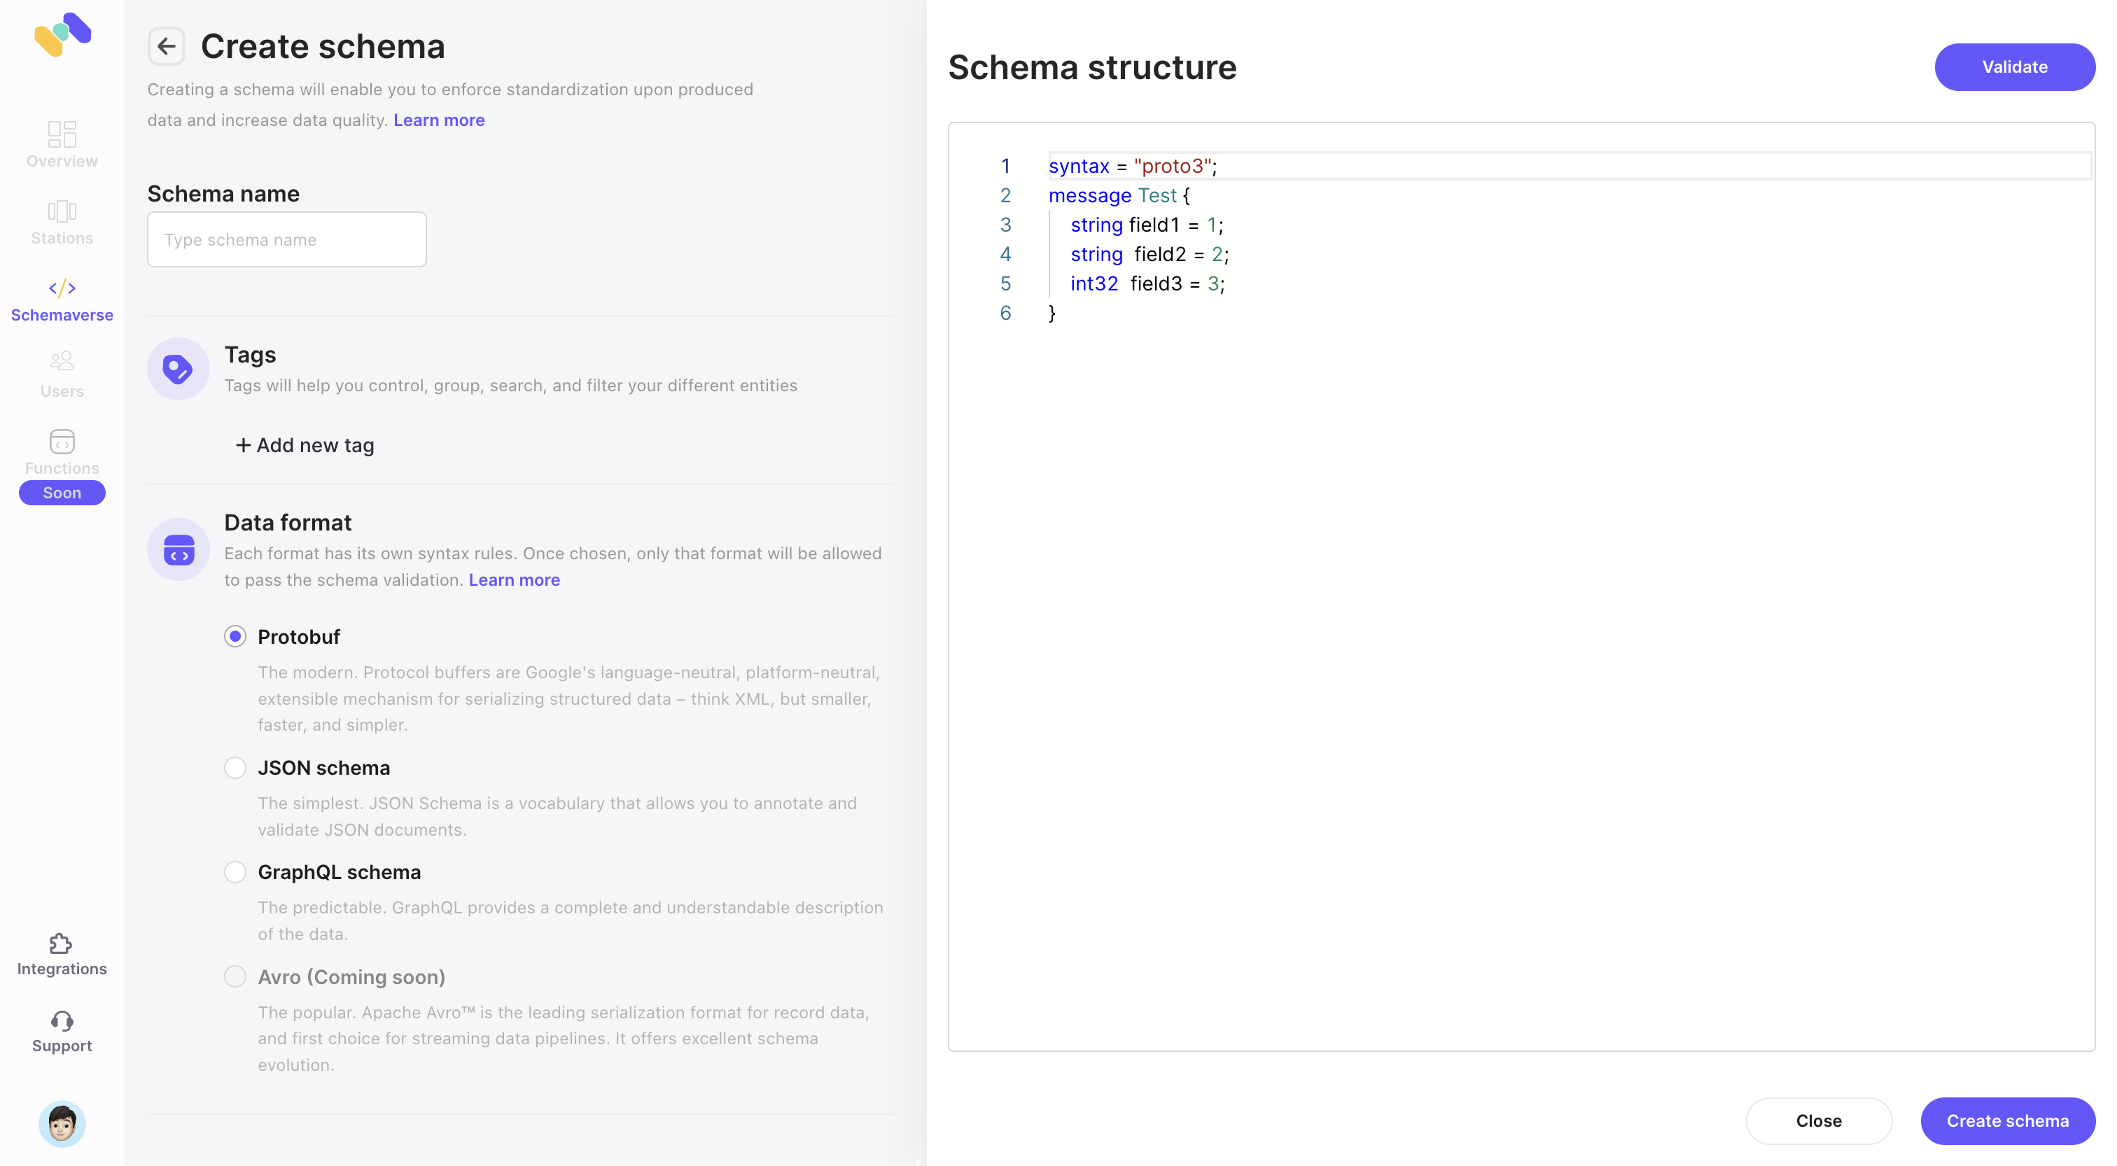Click the Memphis logo at the top left
The height and width of the screenshot is (1166, 2117).
tap(62, 34)
